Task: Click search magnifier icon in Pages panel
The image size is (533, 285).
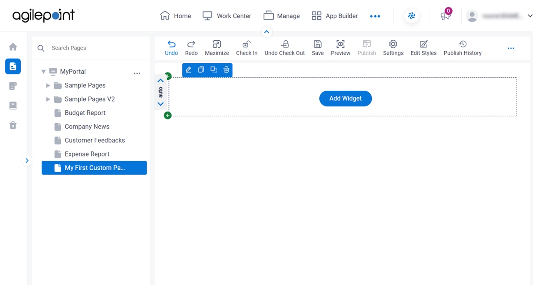Action: click(x=41, y=48)
